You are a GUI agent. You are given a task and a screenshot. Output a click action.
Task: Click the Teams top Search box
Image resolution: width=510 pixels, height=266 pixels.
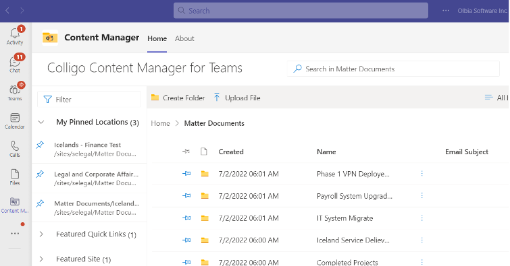click(301, 11)
